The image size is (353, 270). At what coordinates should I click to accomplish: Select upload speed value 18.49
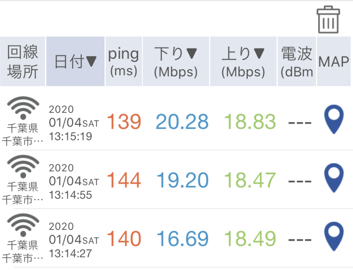[x=250, y=238]
